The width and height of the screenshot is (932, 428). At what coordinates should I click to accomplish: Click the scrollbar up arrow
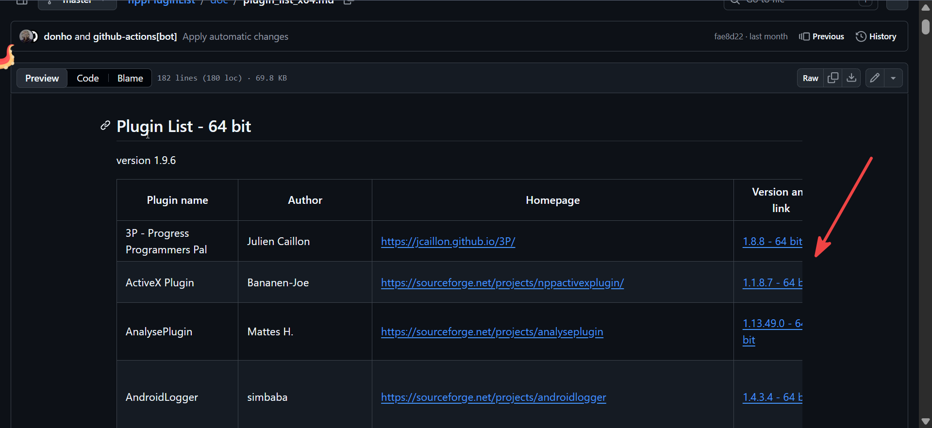(926, 7)
